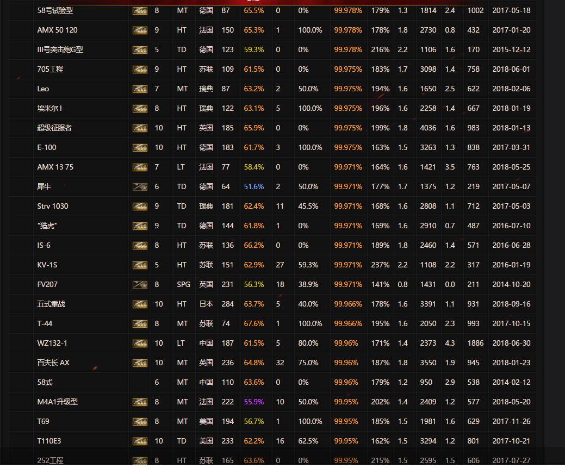565x468 pixels.
Task: Click the grey class badge for FV207
Action: pos(140,285)
